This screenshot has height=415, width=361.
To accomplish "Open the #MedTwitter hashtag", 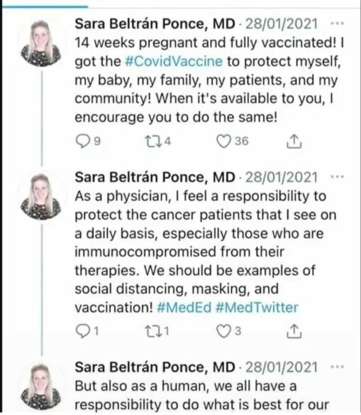I will 257,308.
